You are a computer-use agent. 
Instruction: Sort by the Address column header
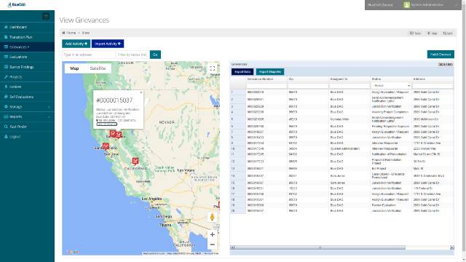[433, 79]
